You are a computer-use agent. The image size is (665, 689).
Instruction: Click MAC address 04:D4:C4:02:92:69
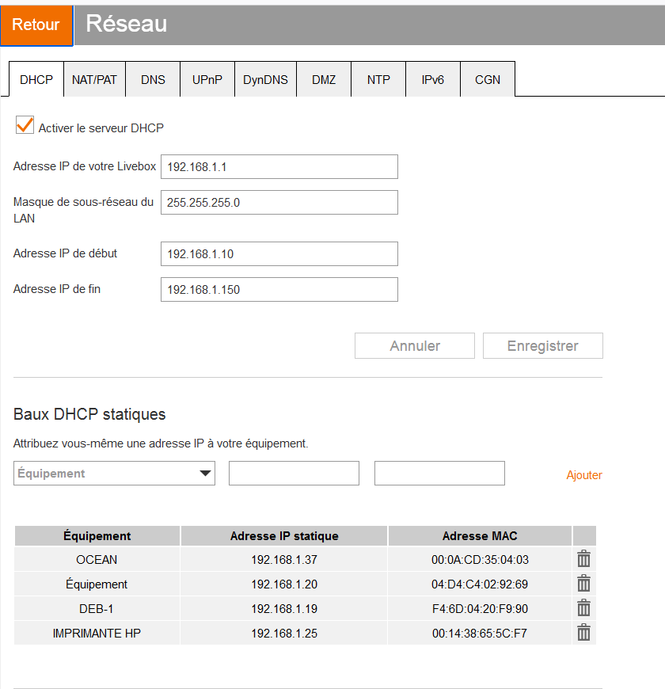pos(480,584)
